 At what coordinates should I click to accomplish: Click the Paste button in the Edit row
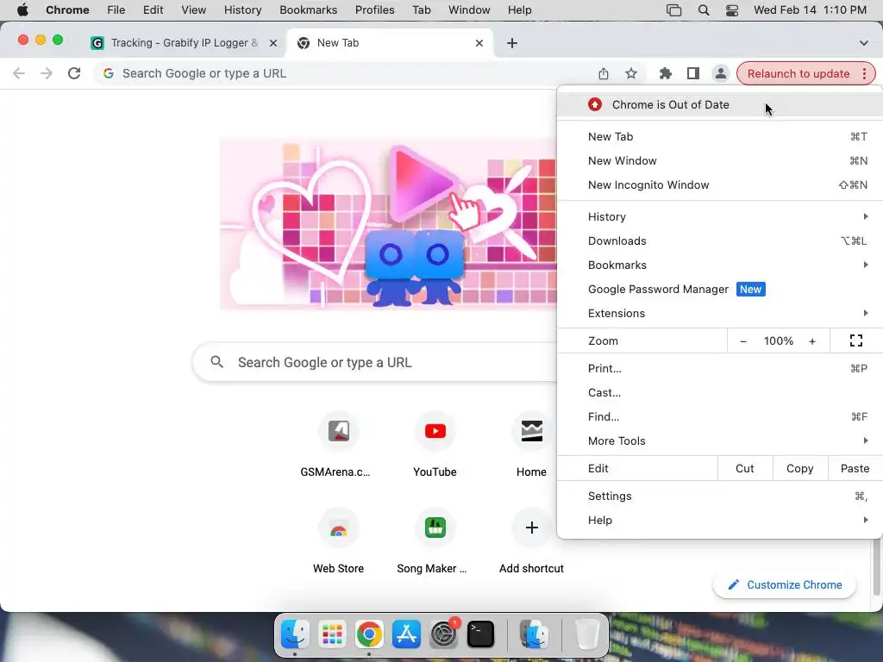855,468
